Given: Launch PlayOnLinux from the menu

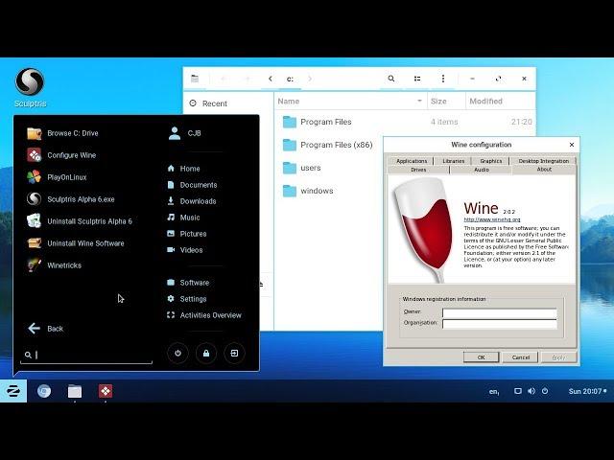Looking at the screenshot, I should click(x=67, y=177).
